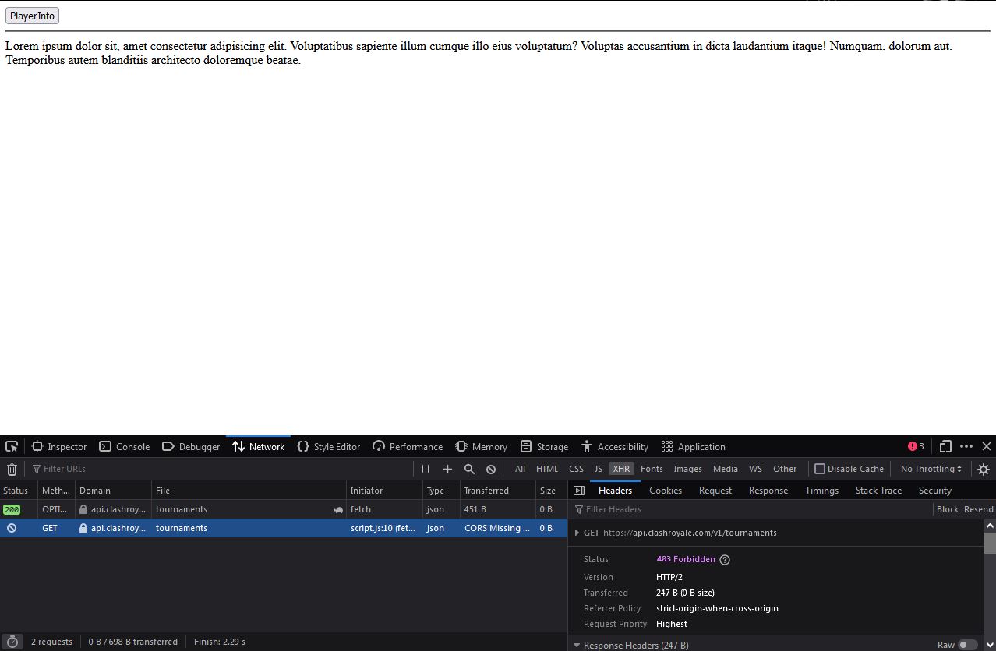Open the No Throttling dropdown
This screenshot has width=996, height=651.
(x=931, y=469)
